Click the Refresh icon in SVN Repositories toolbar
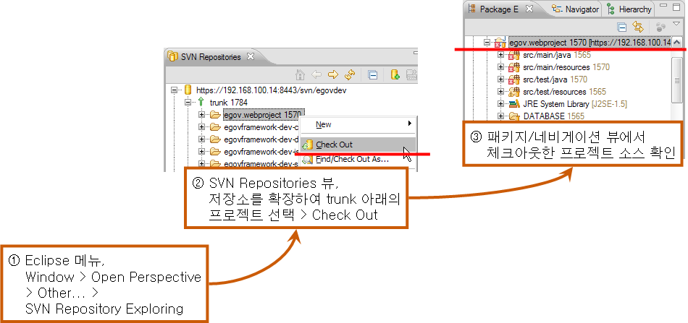This screenshot has width=688, height=323. [x=351, y=74]
